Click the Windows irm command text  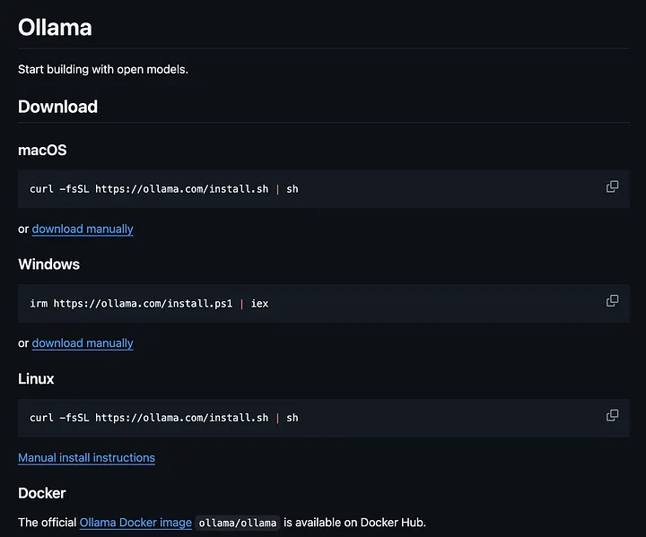pyautogui.click(x=149, y=304)
